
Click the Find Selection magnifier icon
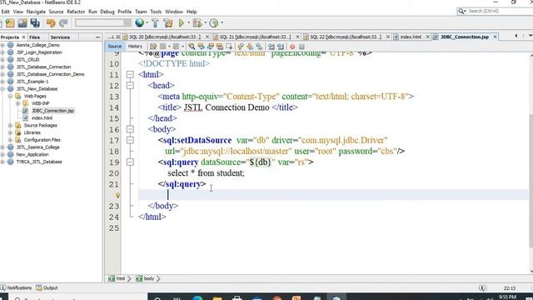[192, 47]
